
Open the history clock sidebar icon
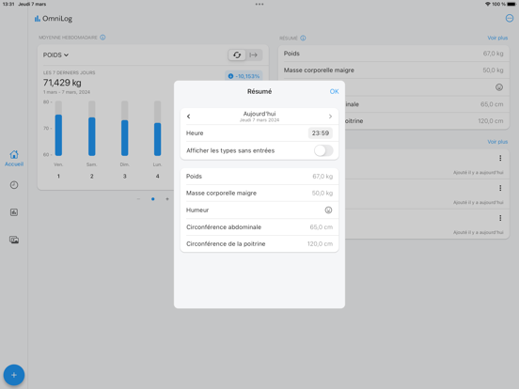[14, 185]
